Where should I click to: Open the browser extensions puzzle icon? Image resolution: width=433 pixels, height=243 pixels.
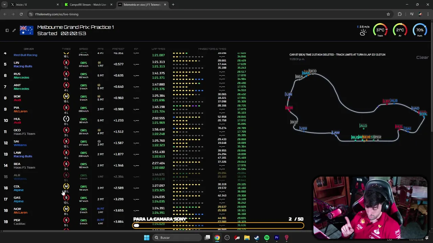click(x=400, y=14)
